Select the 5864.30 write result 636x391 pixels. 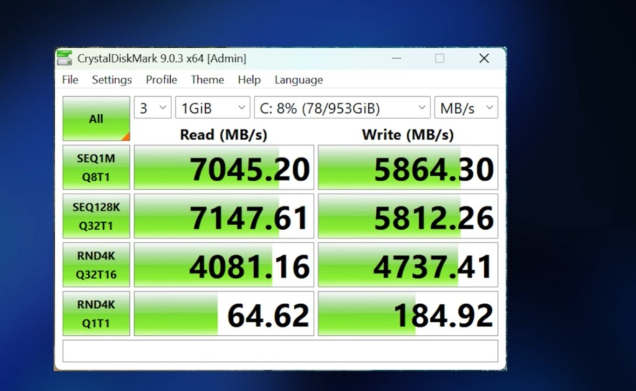[408, 168]
